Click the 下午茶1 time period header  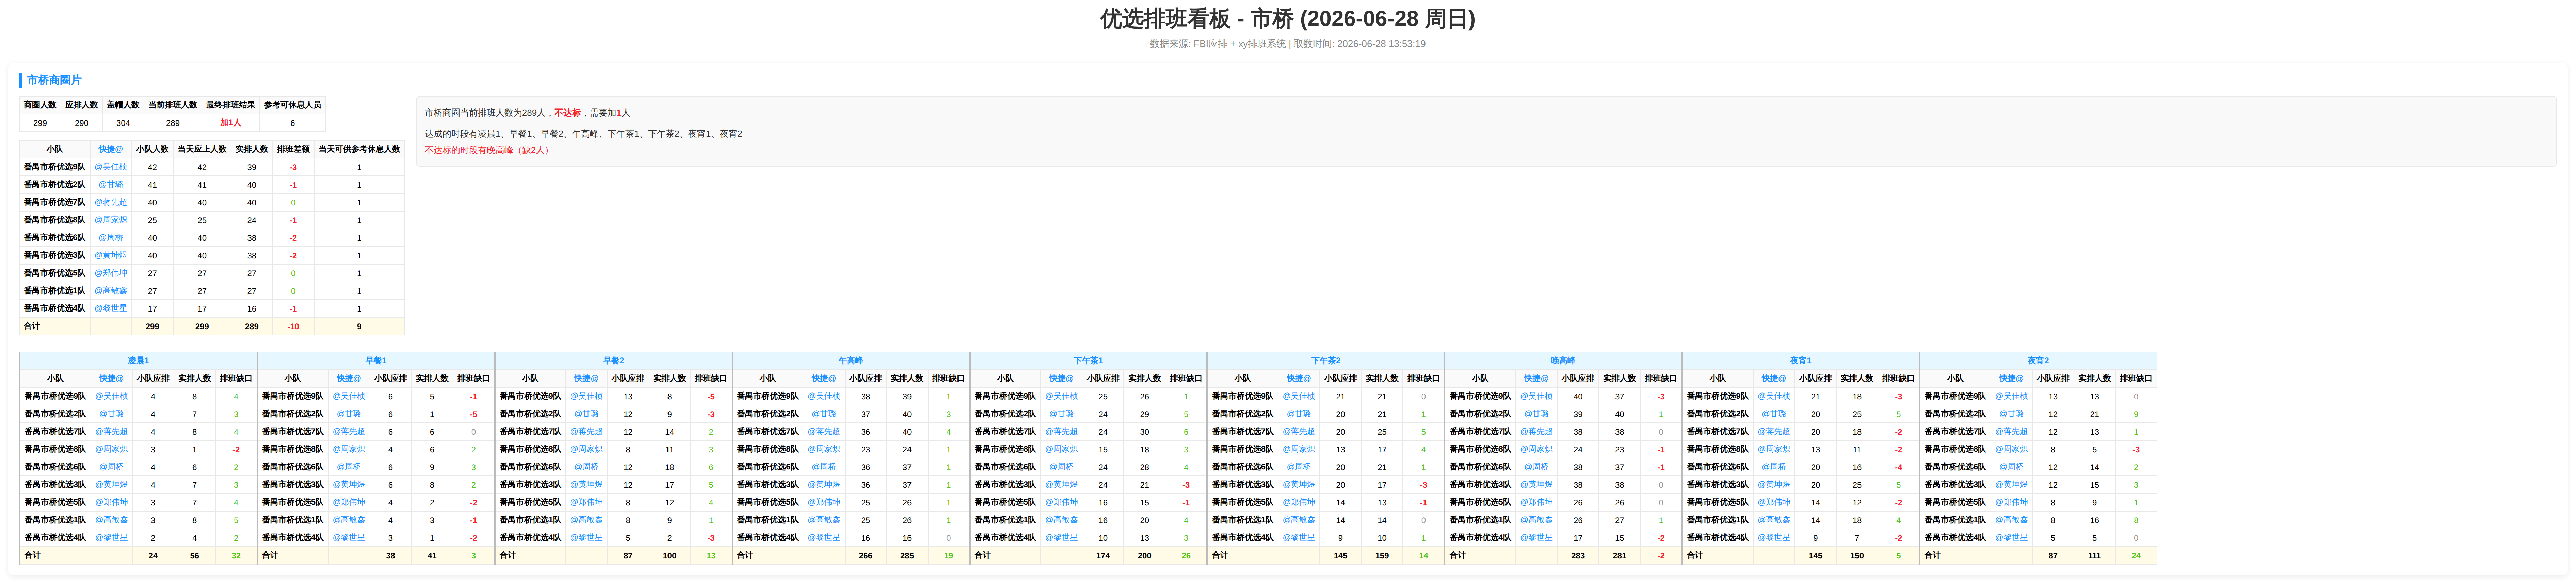click(x=1088, y=361)
